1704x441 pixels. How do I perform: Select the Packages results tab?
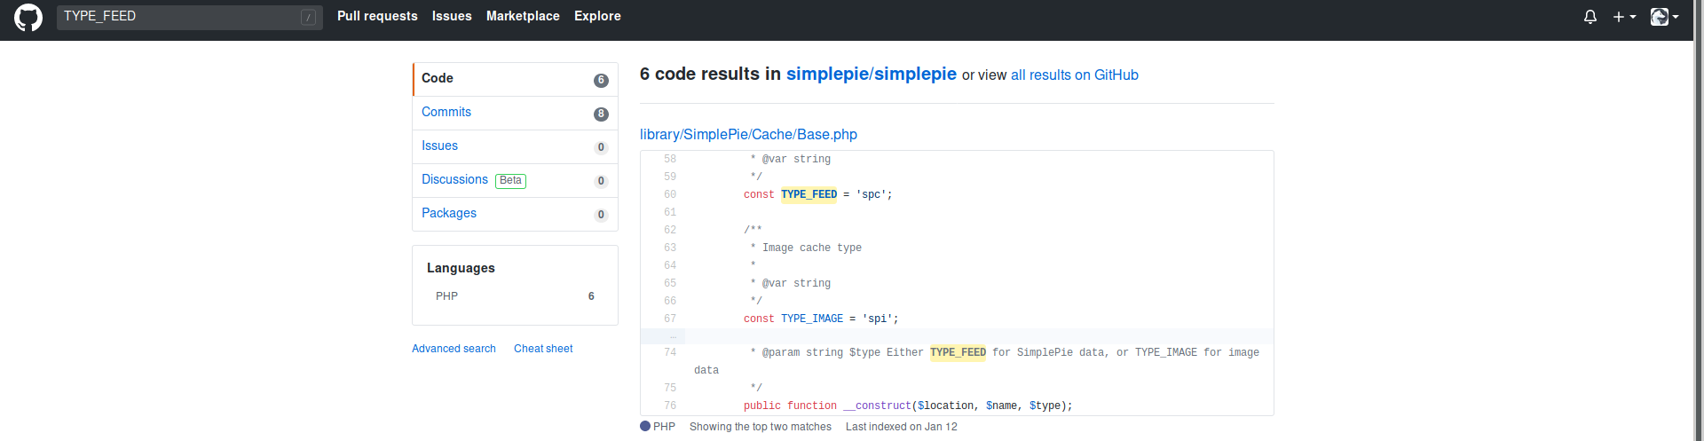(x=515, y=214)
